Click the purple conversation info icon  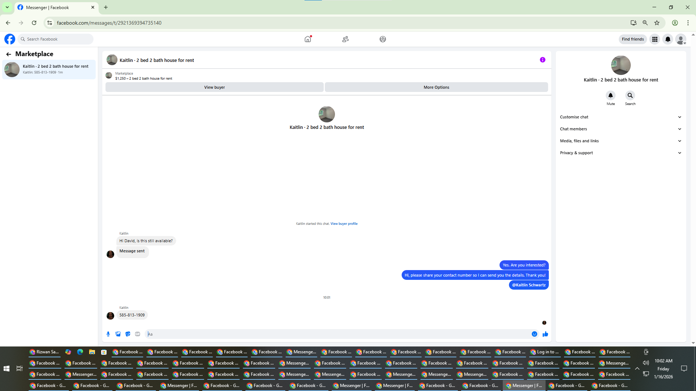pyautogui.click(x=542, y=60)
